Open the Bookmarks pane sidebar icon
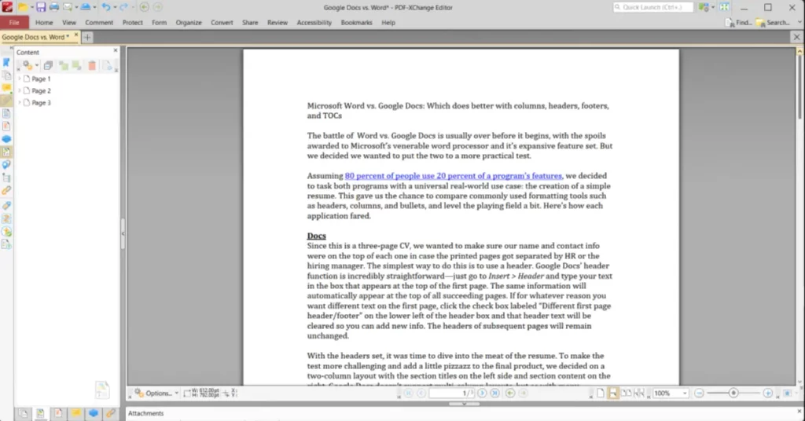This screenshot has height=421, width=805. [x=6, y=63]
